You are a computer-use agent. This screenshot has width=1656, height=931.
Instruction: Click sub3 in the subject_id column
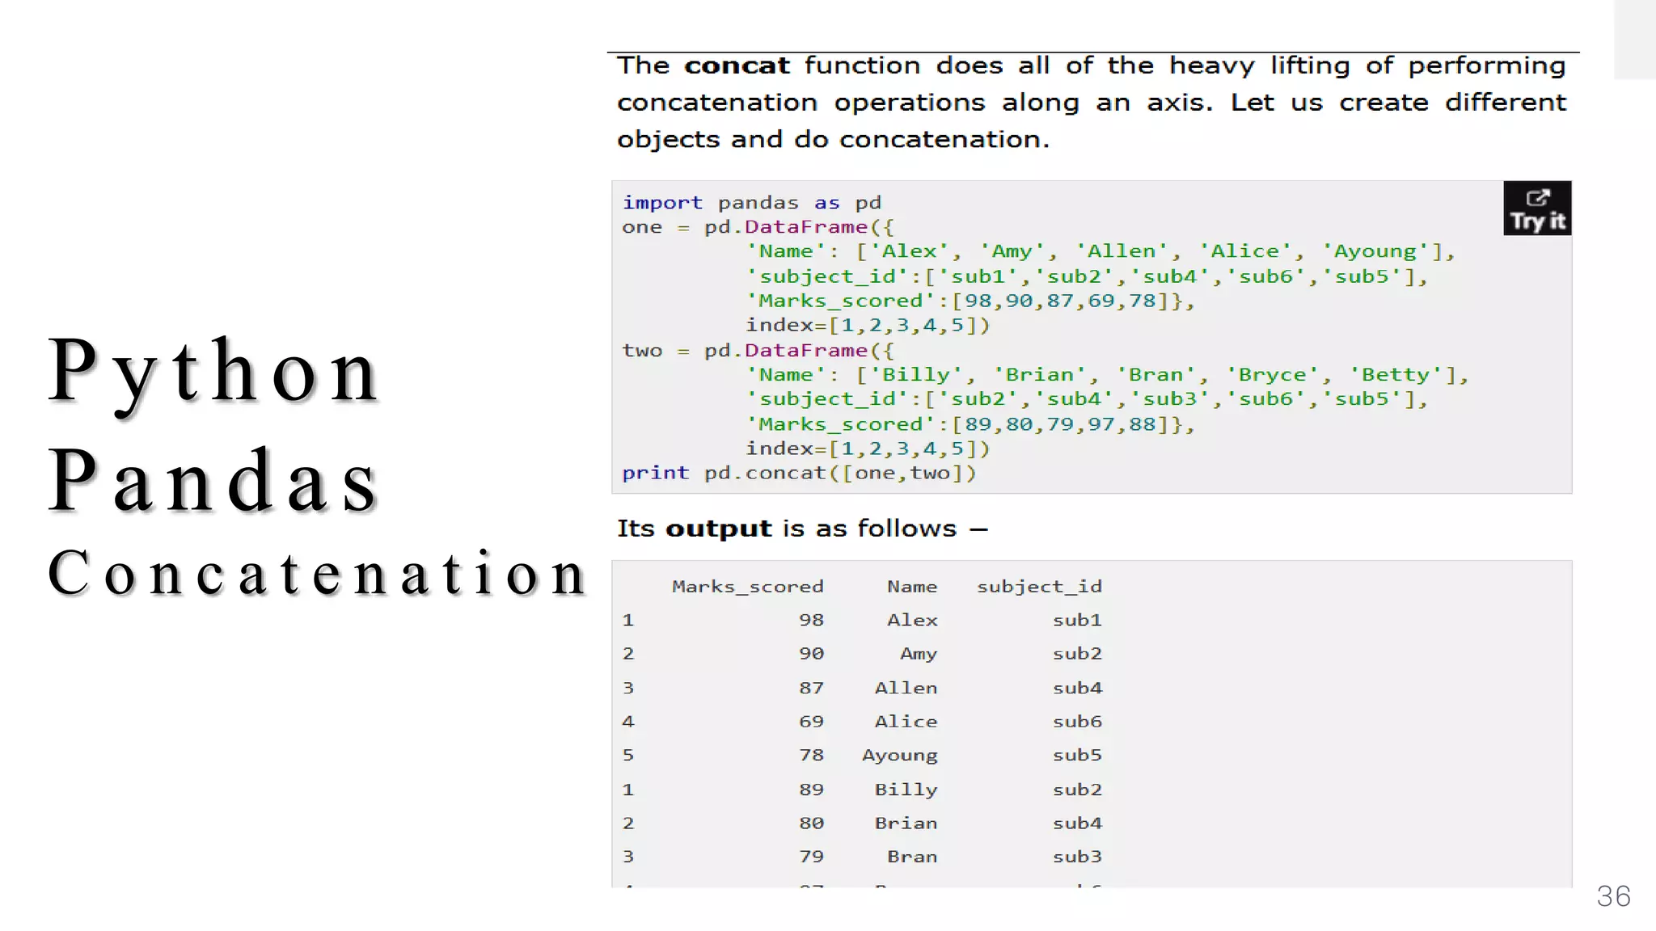[1076, 857]
